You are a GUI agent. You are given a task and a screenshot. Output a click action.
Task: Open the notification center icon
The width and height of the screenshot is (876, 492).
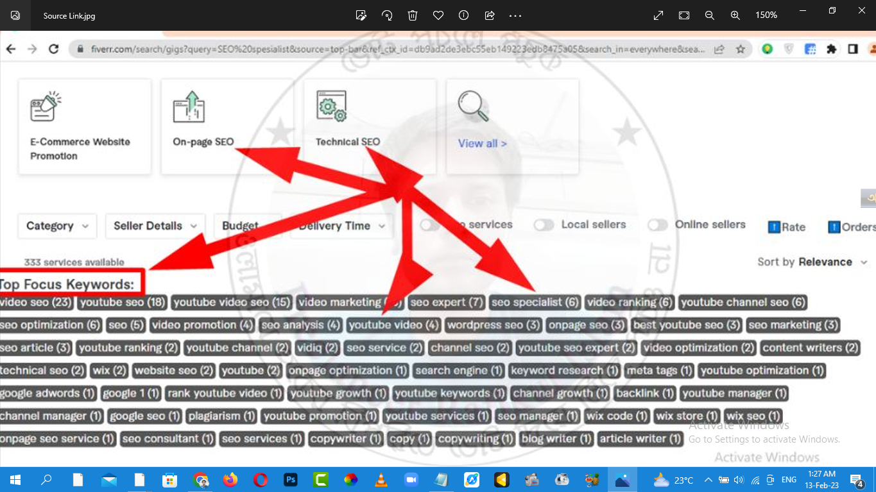[857, 480]
